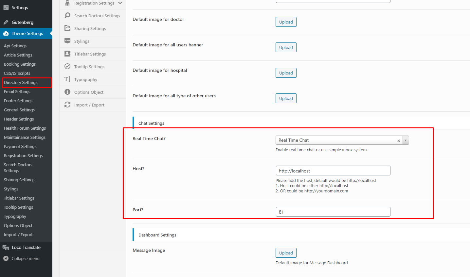
Task: Upload the Message Image
Action: coord(286,253)
